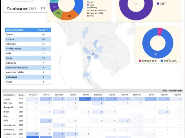The height and width of the screenshot is (138, 185).
Task: Select the คณะกรรมการตัดสิน row showing 3
Action: pyautogui.click(x=28, y=72)
